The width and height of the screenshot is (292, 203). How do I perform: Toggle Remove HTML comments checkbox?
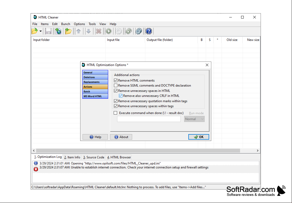click(116, 80)
